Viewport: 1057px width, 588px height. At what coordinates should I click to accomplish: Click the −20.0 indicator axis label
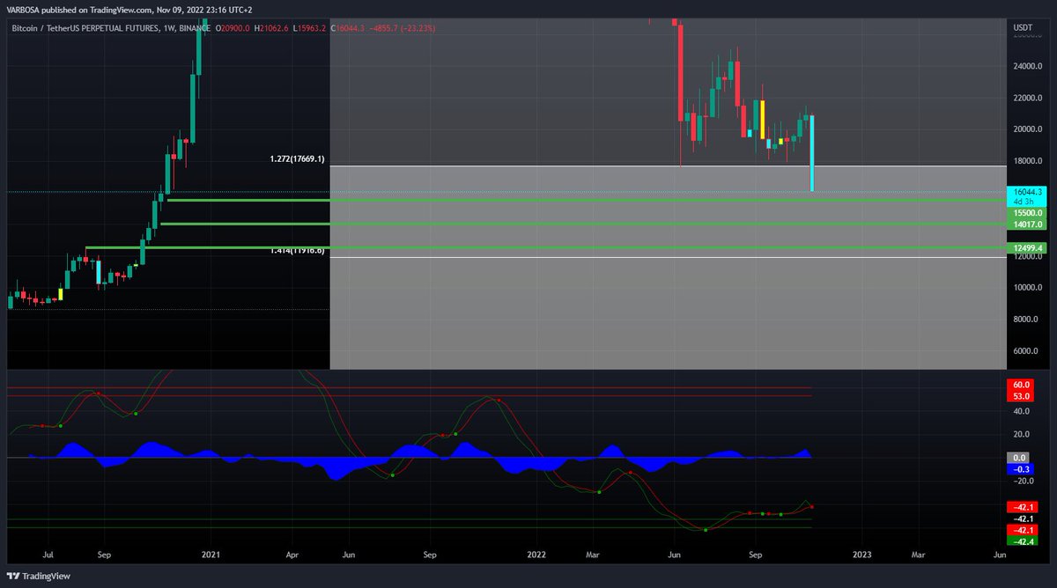pyautogui.click(x=1023, y=481)
